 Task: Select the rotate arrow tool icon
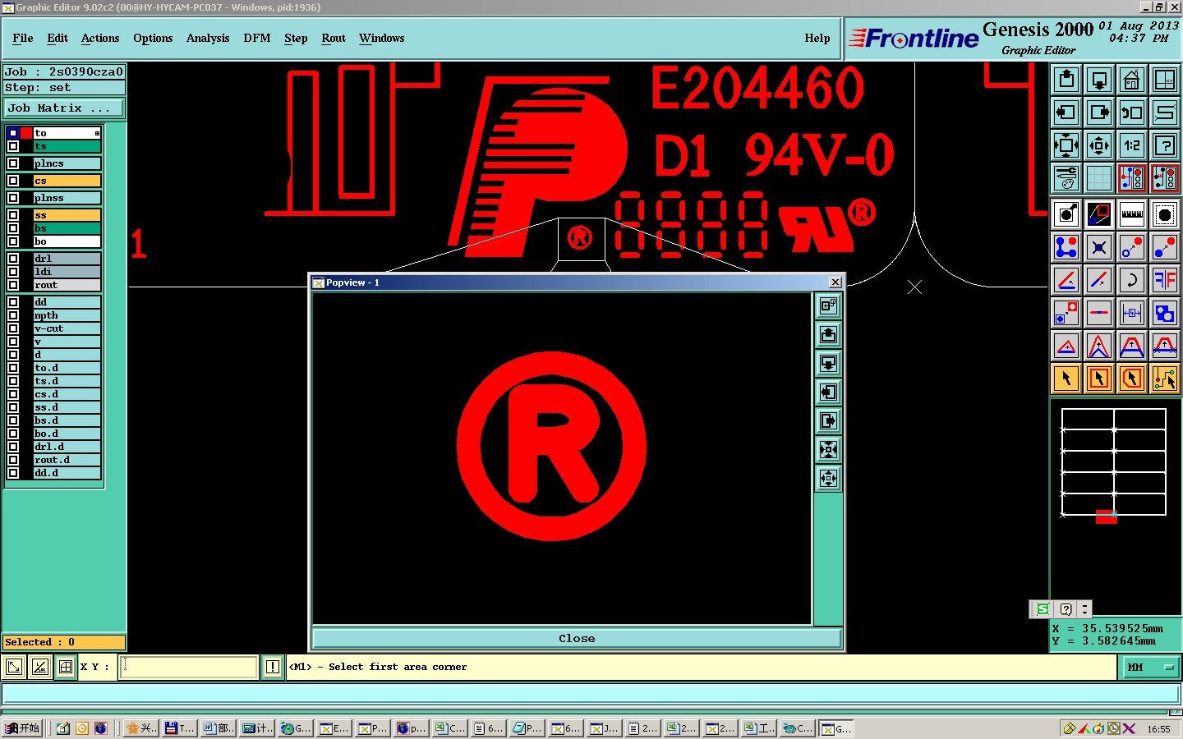[1132, 280]
